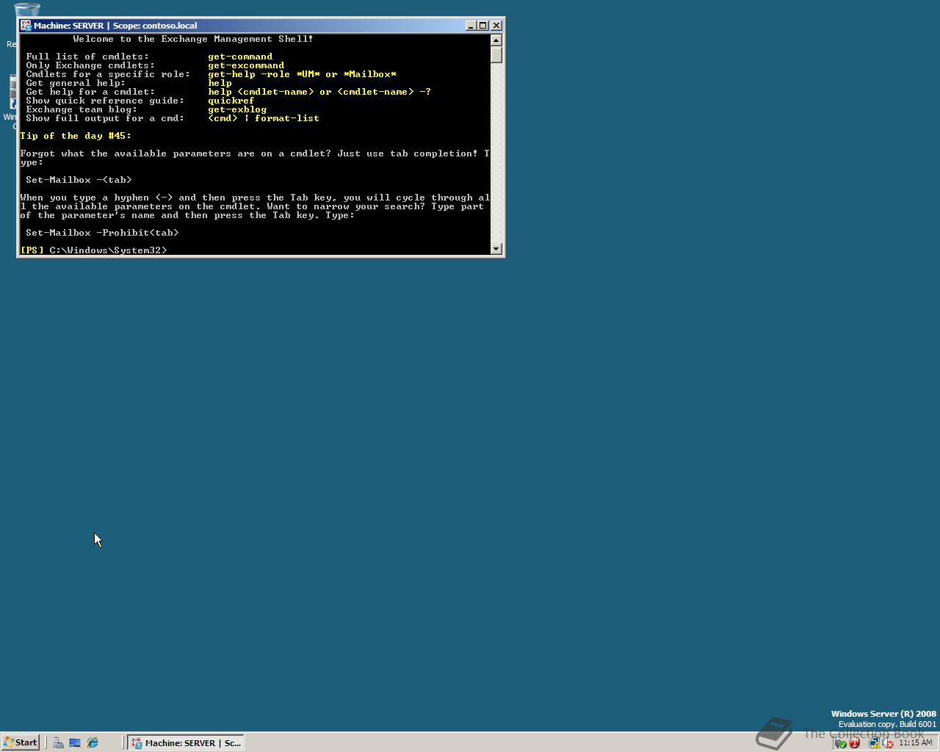The width and height of the screenshot is (940, 752).
Task: Open the Exchange Management Shell window system menu icon
Action: click(x=26, y=26)
